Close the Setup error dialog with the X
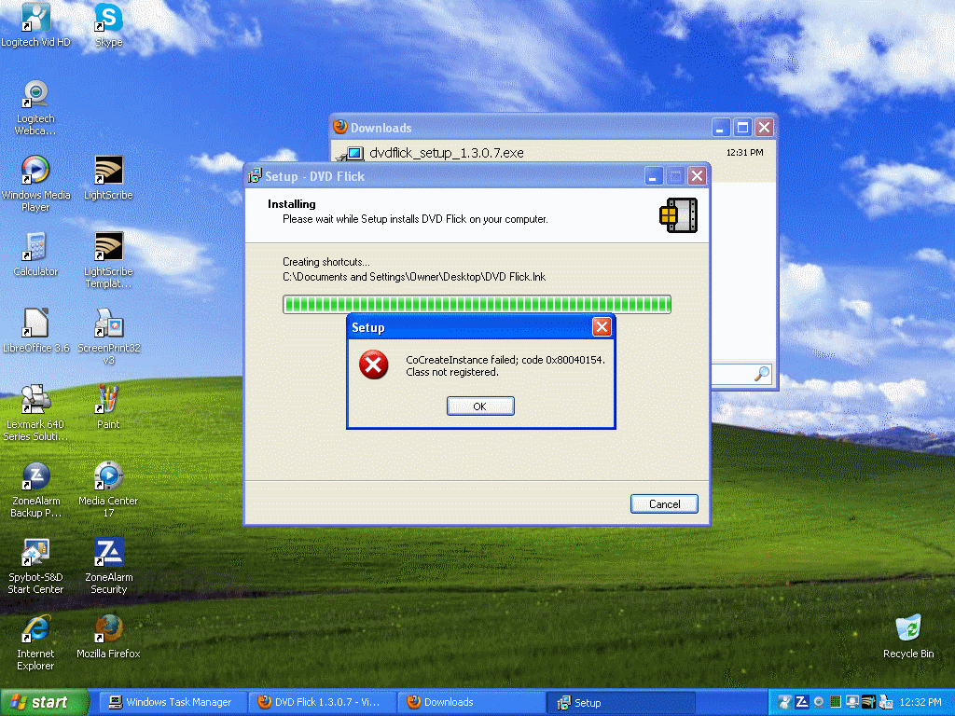 [x=602, y=327]
